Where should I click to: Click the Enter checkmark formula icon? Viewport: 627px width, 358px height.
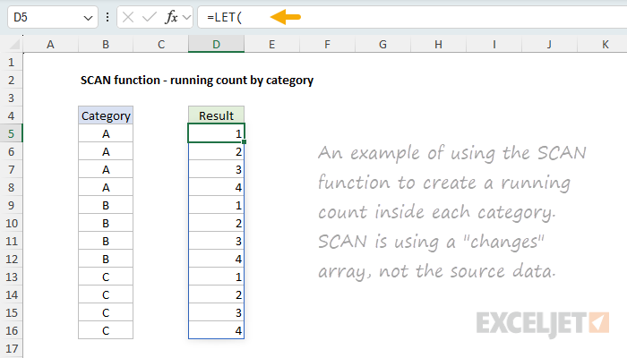click(x=150, y=17)
